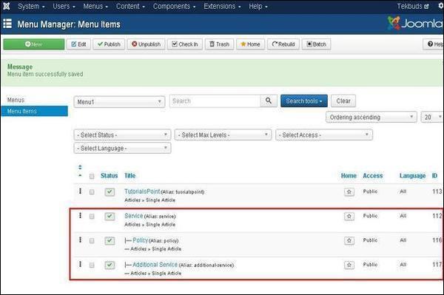The height and width of the screenshot is (295, 444).
Task: Open the Components menu
Action: coord(174,6)
